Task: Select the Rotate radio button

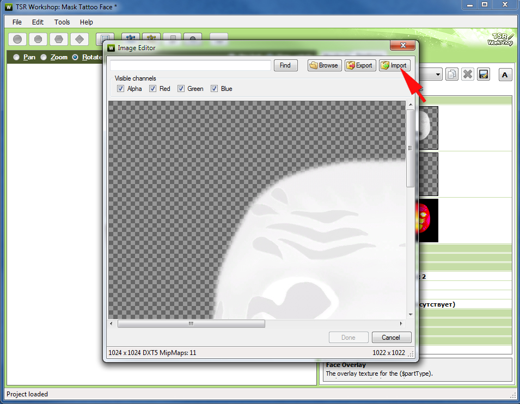Action: click(75, 57)
